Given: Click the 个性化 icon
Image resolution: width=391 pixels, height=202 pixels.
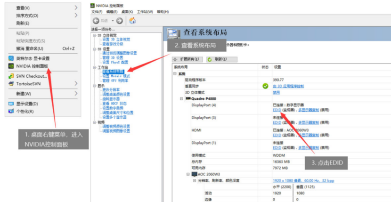Looking at the screenshot, I should (x=11, y=111).
